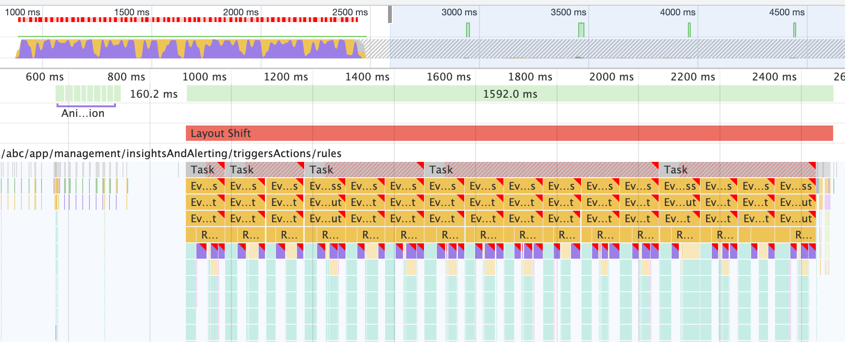Click the red long-task marker strip in overview
Screen dimensions: 845x342
[188, 20]
